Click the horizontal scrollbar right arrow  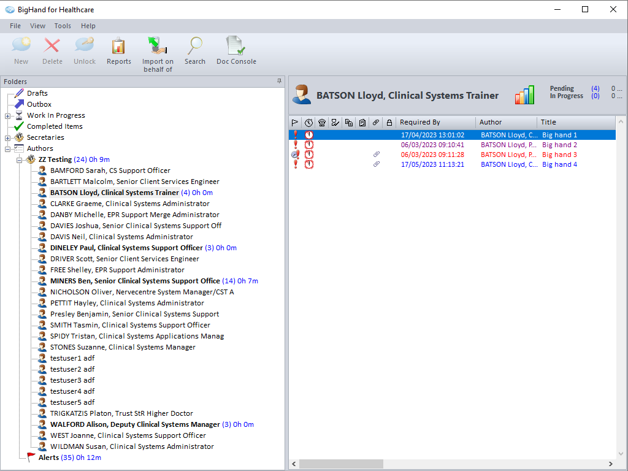(610, 464)
